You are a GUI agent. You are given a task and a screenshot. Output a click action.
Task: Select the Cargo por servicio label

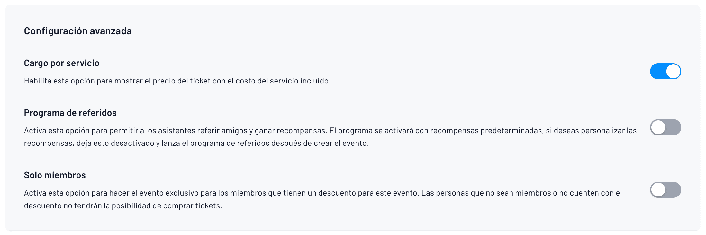tap(61, 63)
